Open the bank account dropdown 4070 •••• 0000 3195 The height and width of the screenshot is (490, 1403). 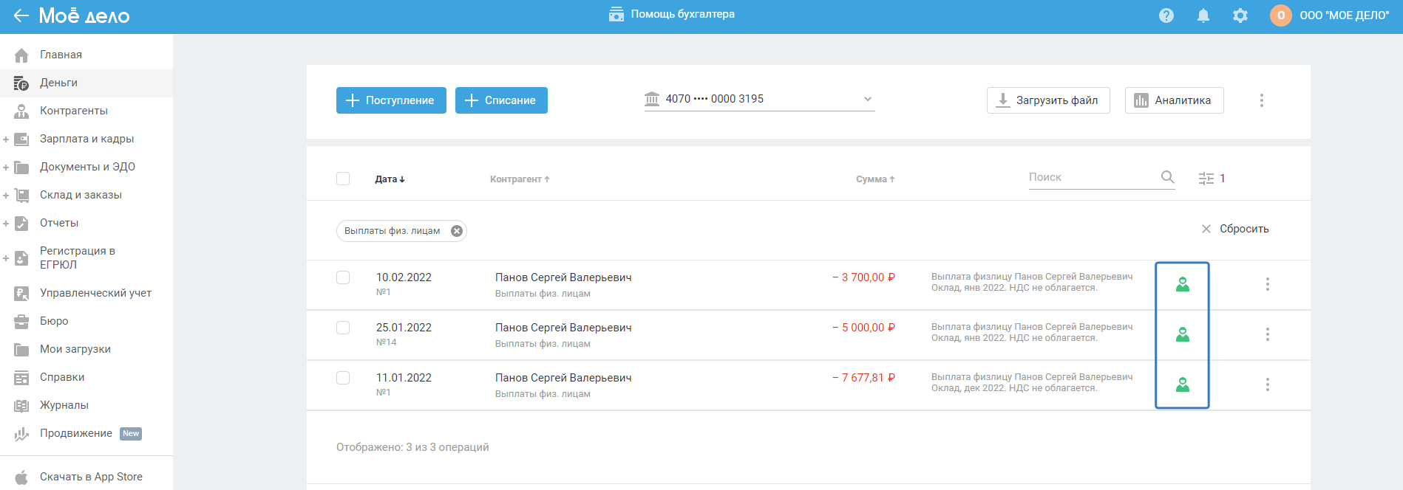(759, 99)
